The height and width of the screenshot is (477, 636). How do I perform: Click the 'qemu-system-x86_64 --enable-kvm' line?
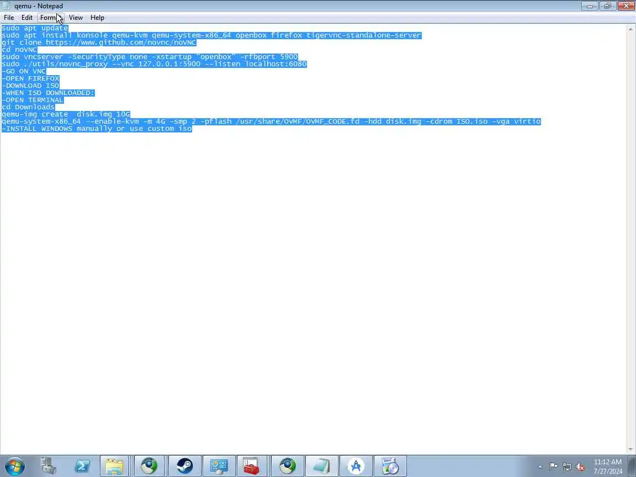click(271, 121)
